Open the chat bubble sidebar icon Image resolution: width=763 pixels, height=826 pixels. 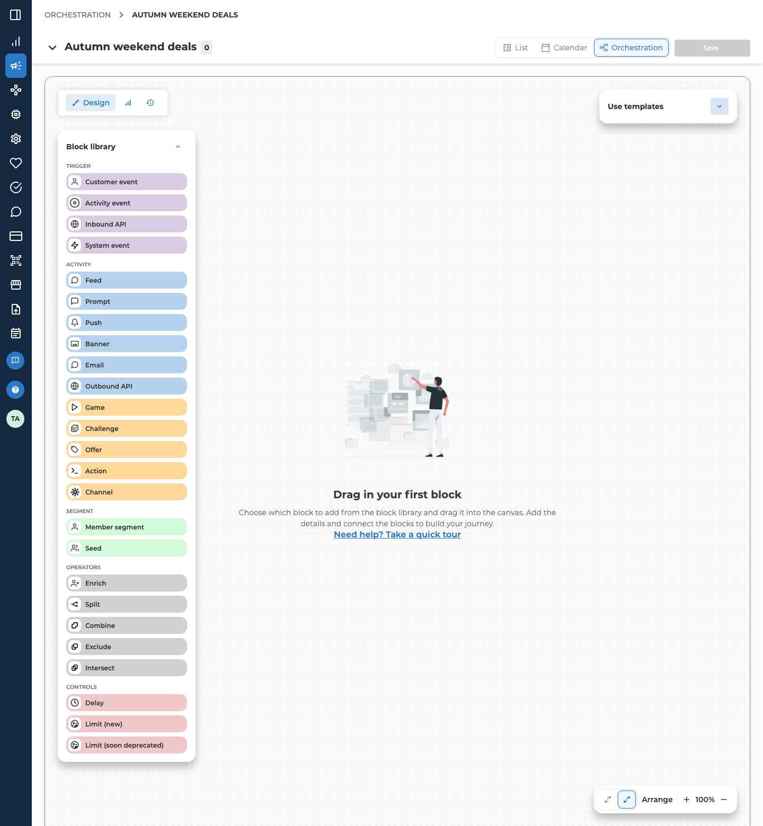coord(15,212)
